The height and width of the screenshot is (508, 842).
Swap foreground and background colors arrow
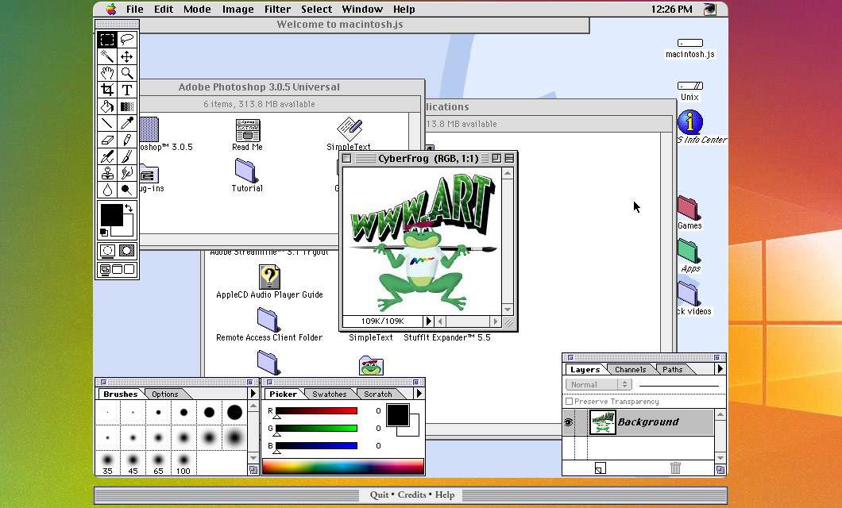(x=129, y=208)
